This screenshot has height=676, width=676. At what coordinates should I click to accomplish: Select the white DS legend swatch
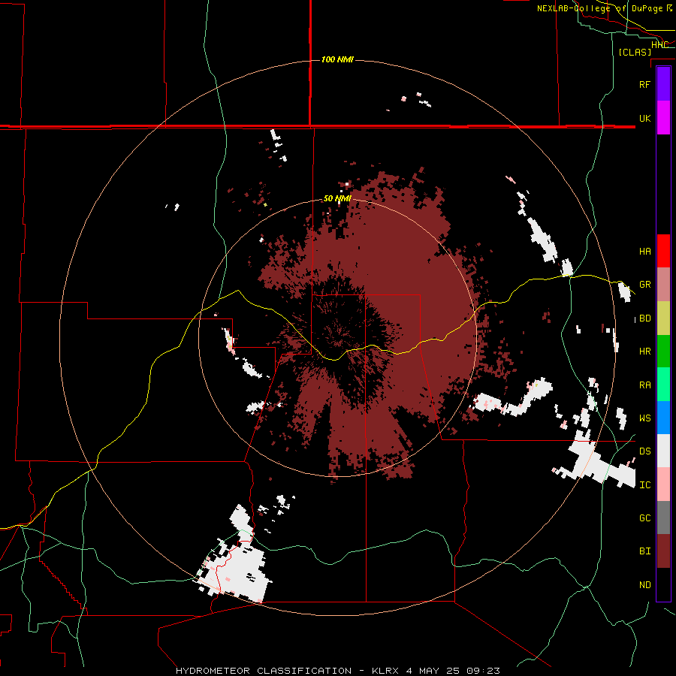(x=663, y=451)
